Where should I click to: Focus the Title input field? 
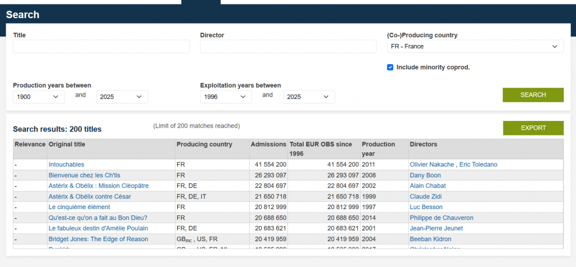(x=101, y=47)
